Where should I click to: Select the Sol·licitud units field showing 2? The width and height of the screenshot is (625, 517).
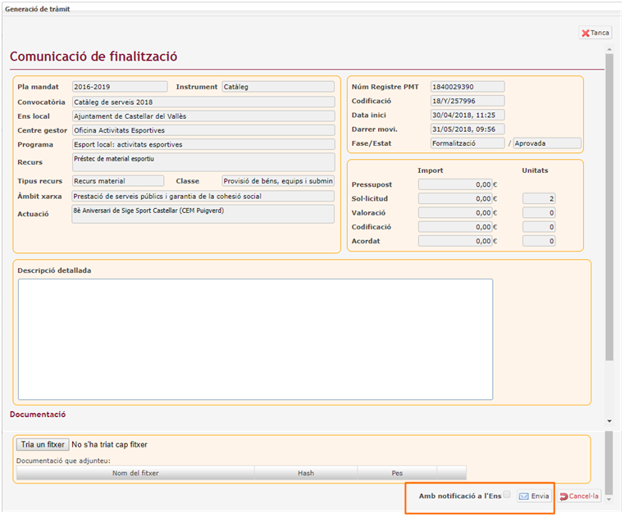(x=539, y=198)
